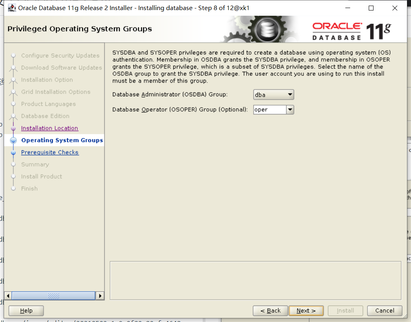This screenshot has width=411, height=322.
Task: Click the Install Product step
Action: click(42, 177)
